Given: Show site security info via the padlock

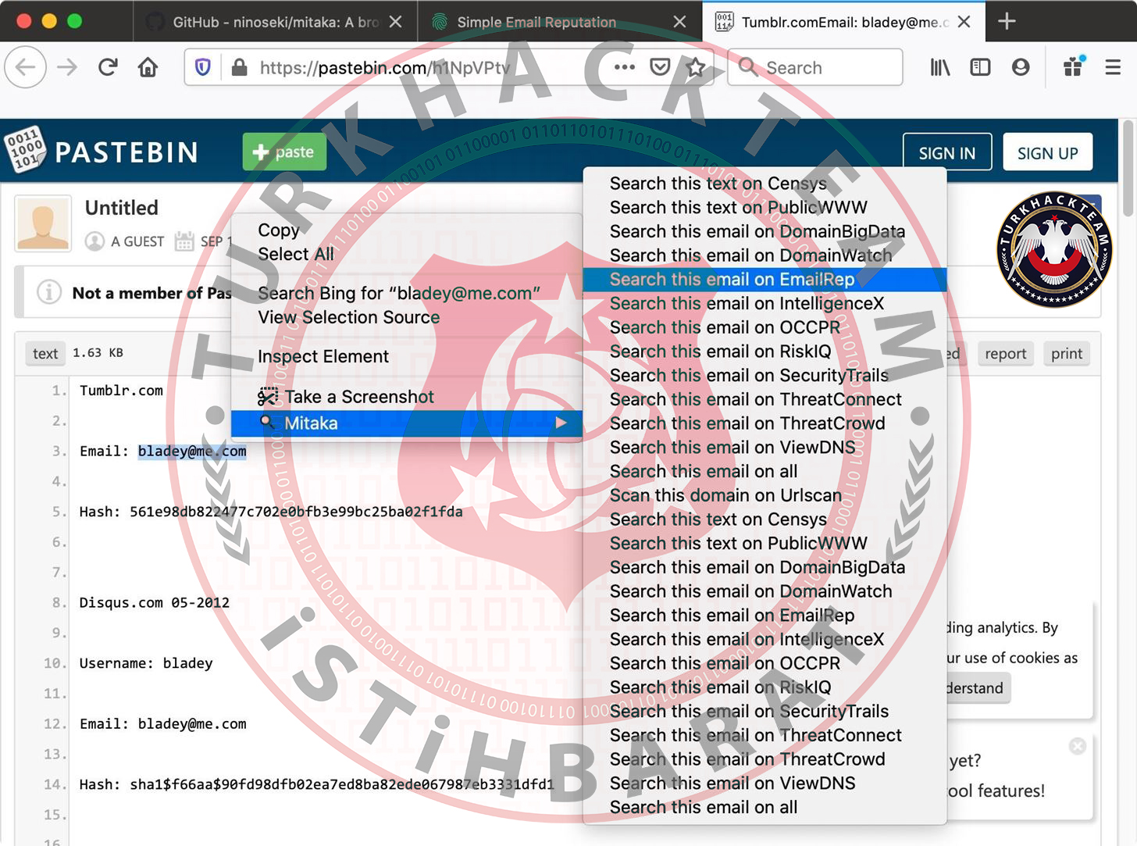Looking at the screenshot, I should coord(240,68).
